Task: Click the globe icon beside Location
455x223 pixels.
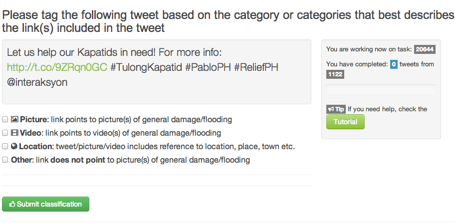Action: (14, 147)
